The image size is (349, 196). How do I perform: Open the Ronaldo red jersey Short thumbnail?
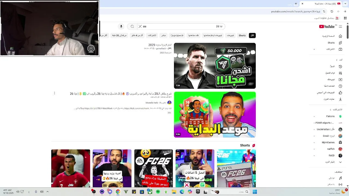coord(71,168)
